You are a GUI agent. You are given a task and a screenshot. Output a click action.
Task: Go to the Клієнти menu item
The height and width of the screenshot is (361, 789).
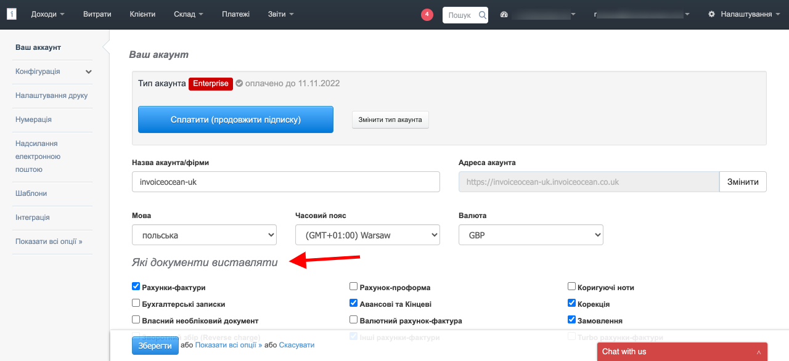pyautogui.click(x=142, y=14)
